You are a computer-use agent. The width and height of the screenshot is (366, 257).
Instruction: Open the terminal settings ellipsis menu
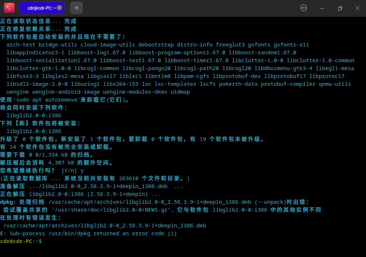(303, 8)
